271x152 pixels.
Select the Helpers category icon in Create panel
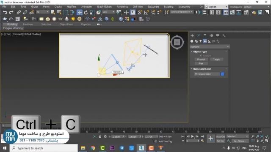click(209, 41)
